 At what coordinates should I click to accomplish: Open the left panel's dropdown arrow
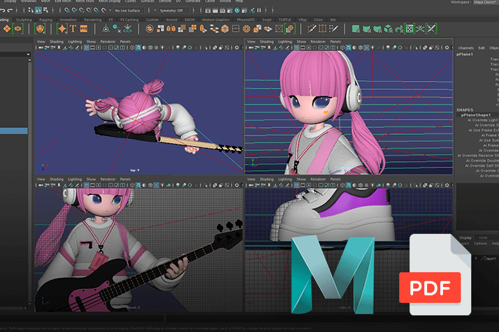click(x=28, y=55)
